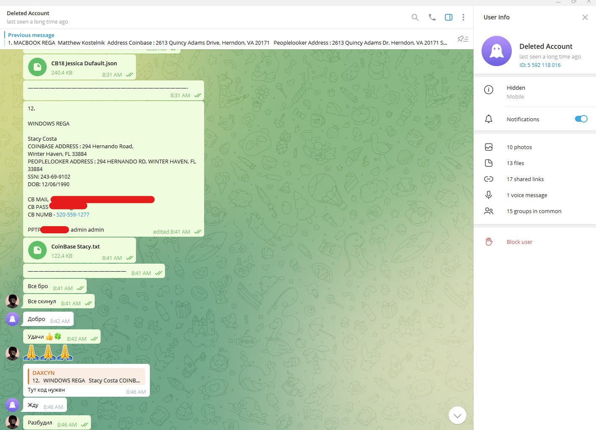596x430 pixels.
Task: Click the info icon beside Hidden Mobile
Action: (489, 90)
